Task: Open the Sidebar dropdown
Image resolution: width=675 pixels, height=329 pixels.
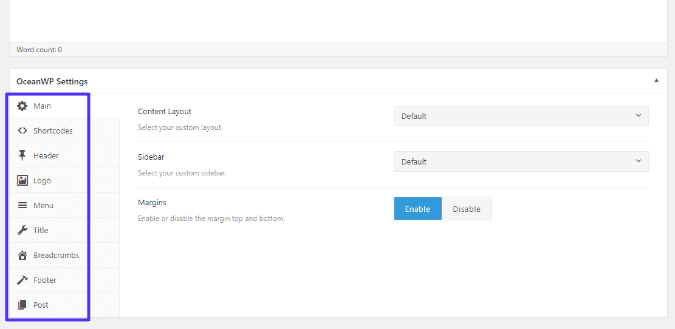Action: pos(521,161)
